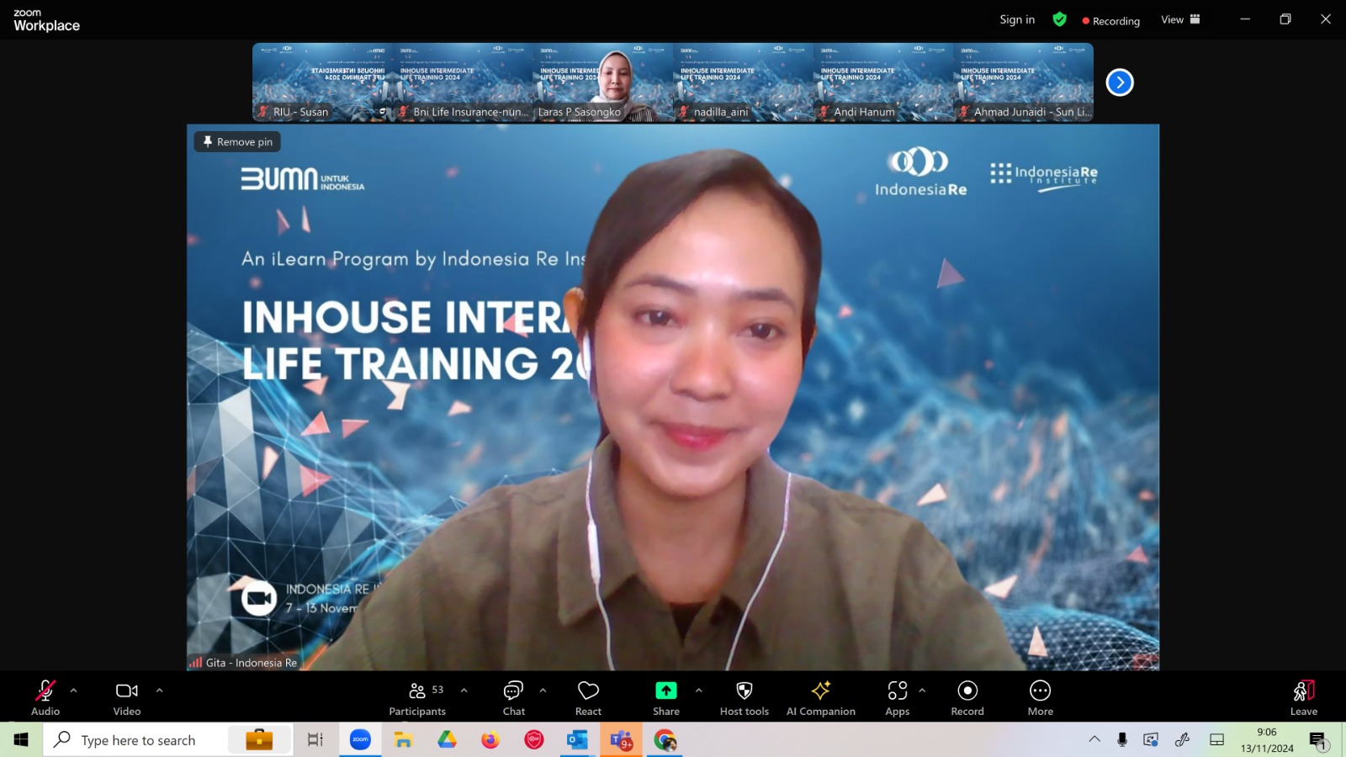The height and width of the screenshot is (757, 1346).
Task: Expand chat options arrow
Action: pyautogui.click(x=543, y=691)
